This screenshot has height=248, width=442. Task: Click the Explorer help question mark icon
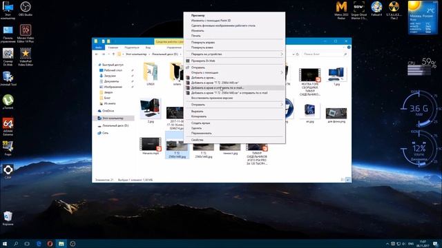[x=349, y=48]
